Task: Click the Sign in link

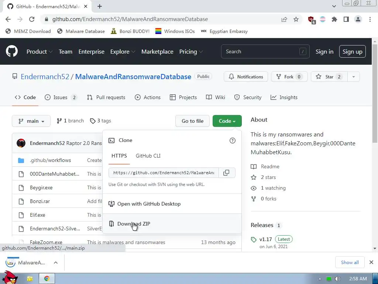Action: pyautogui.click(x=324, y=52)
